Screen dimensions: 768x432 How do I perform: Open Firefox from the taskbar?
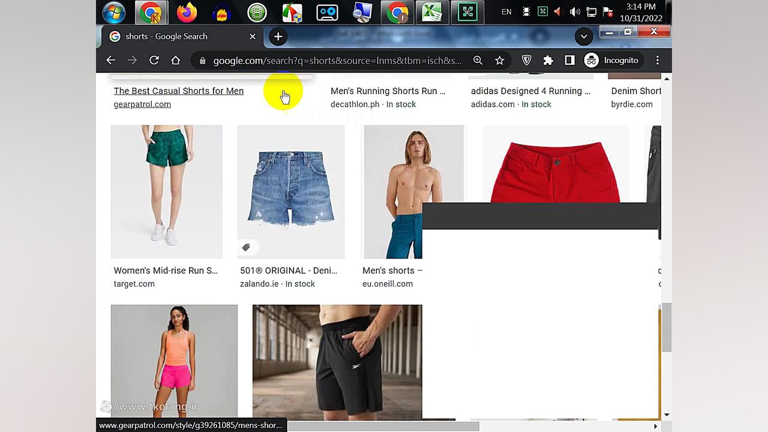tap(187, 12)
